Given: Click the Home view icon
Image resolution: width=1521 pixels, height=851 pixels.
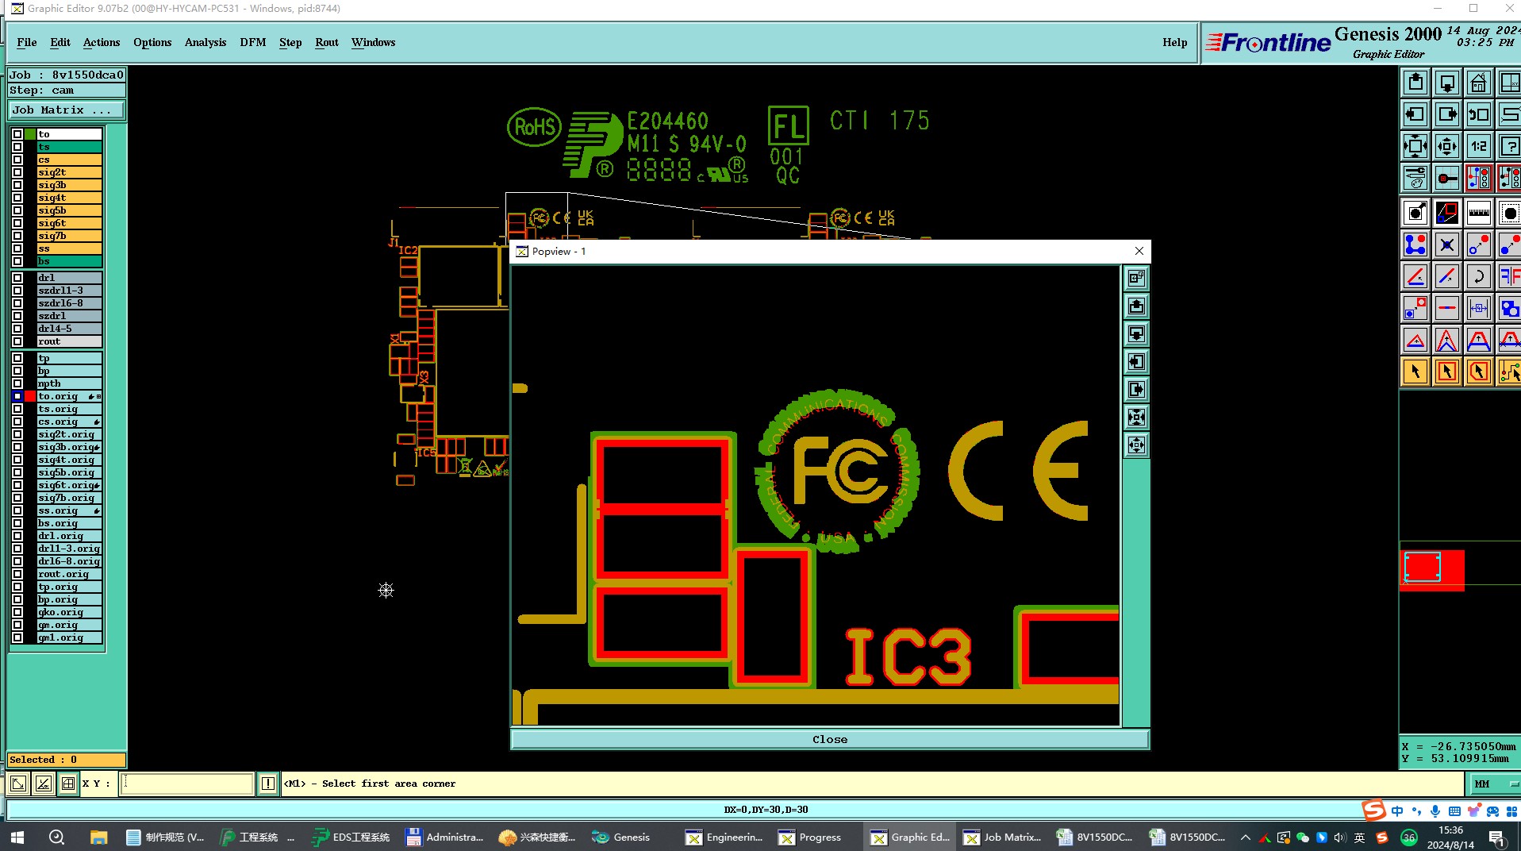Looking at the screenshot, I should (1479, 83).
